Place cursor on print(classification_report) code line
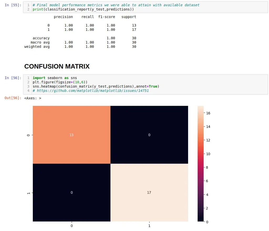Viewport: 269px width, 231px height. click(83, 9)
